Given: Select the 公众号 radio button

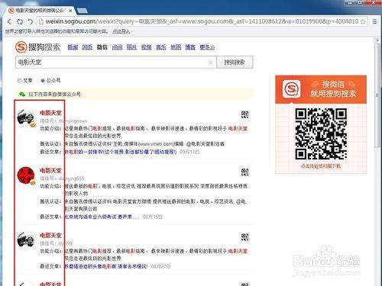Looking at the screenshot, I should [43, 81].
